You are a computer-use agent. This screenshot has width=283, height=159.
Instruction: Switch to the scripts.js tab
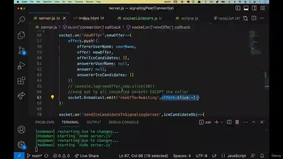click(187, 18)
